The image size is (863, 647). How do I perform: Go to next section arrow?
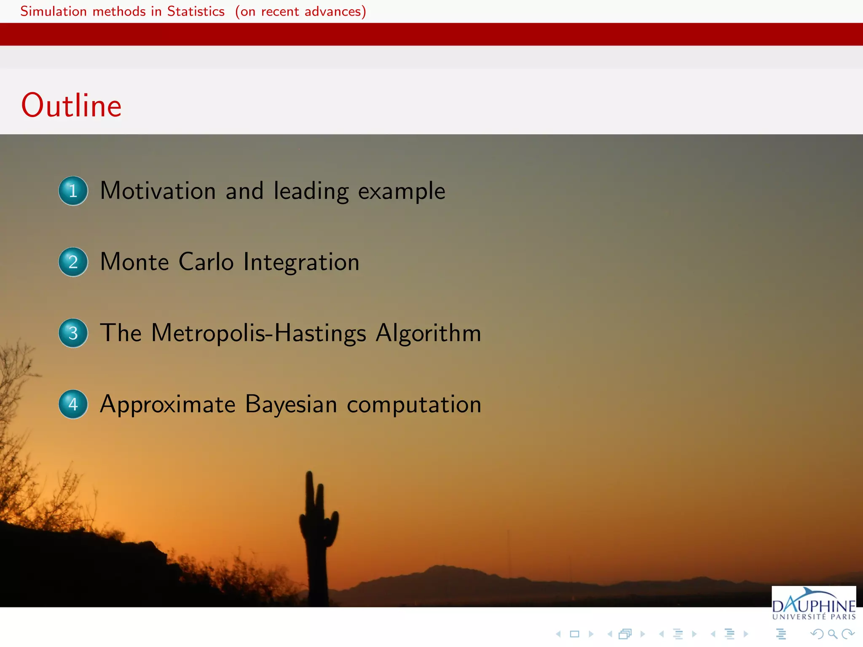click(x=746, y=634)
